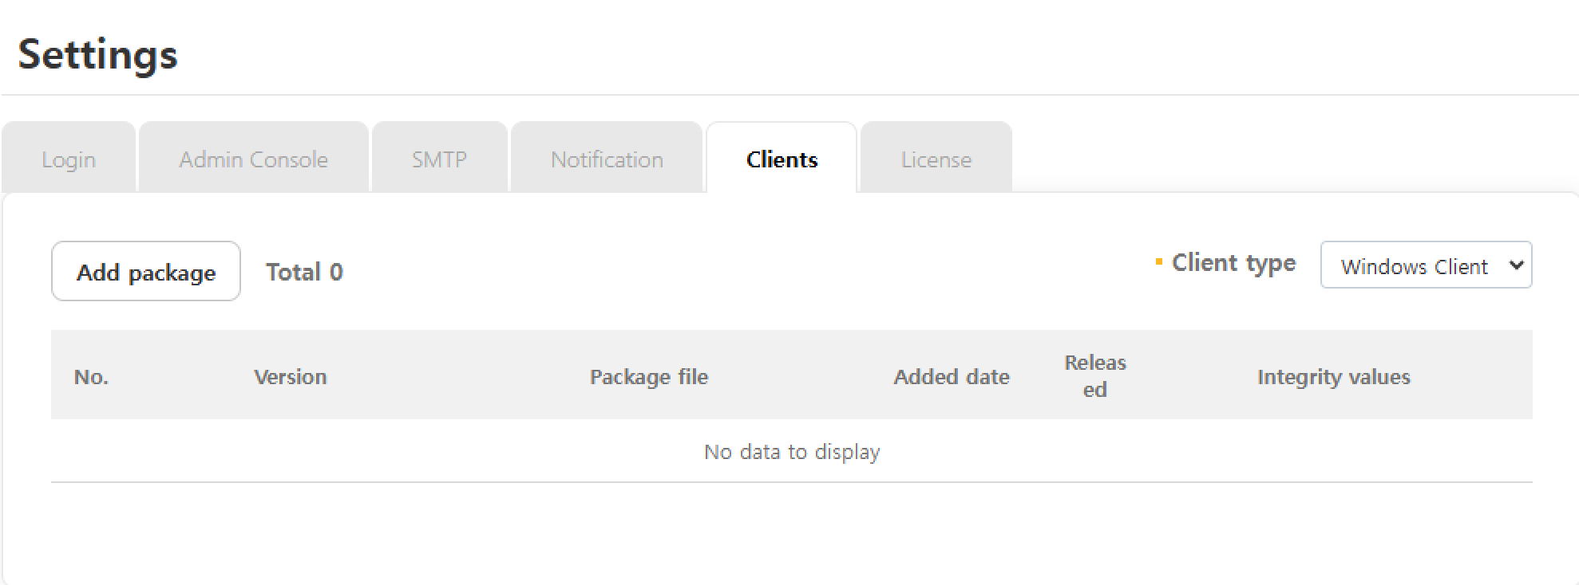Click the Version column header
Screen dimensions: 1579x585
click(290, 376)
